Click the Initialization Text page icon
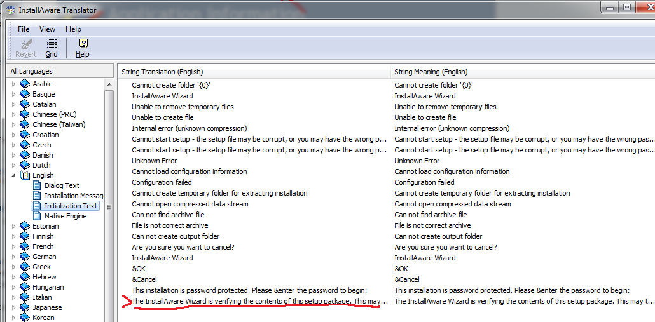655x322 pixels. [x=38, y=206]
